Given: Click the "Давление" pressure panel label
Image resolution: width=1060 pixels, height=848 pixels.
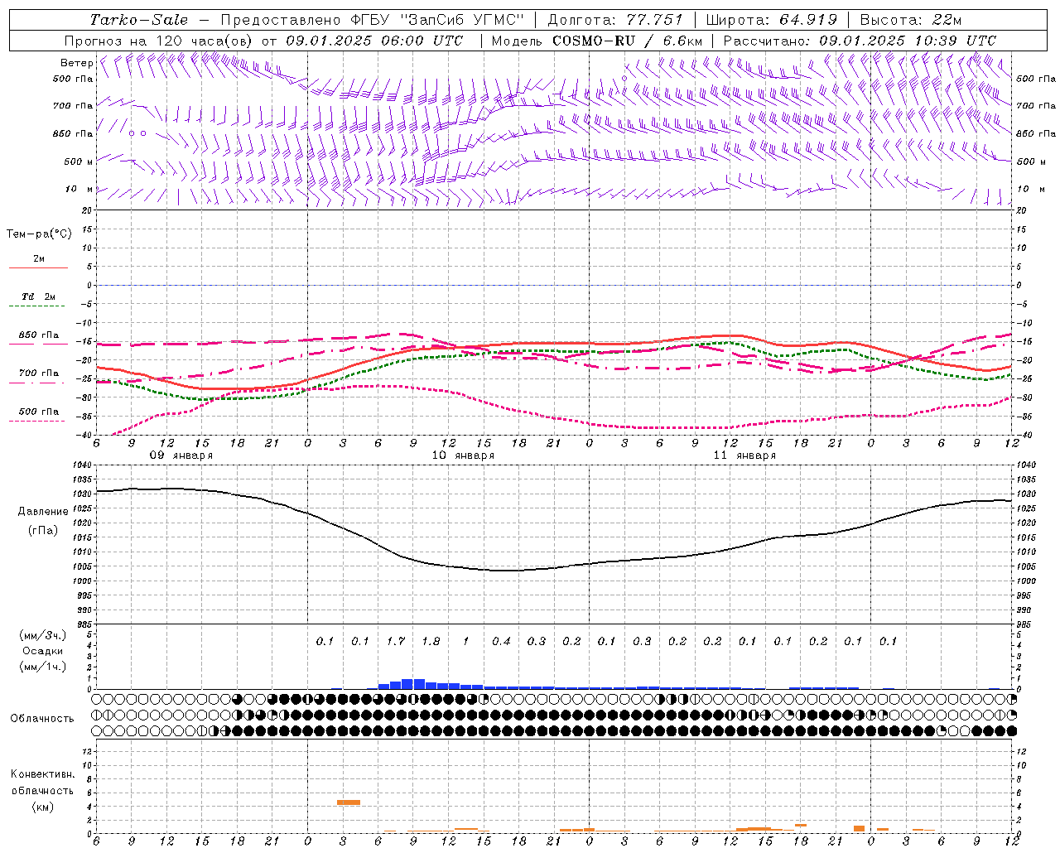Looking at the screenshot, I should (x=43, y=512).
